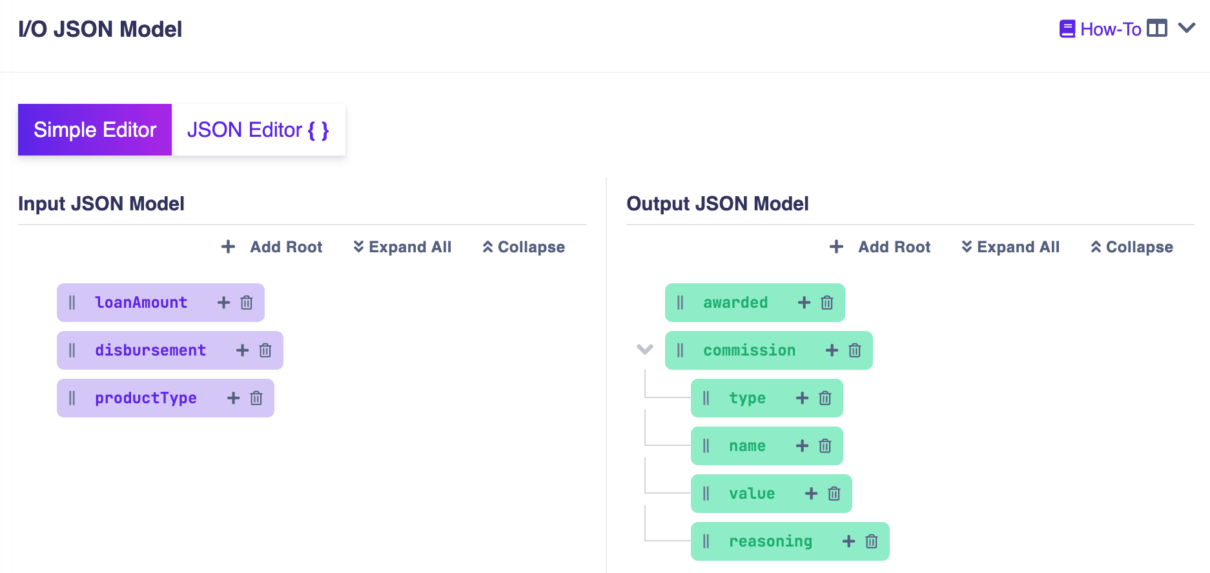Delete the value node
This screenshot has height=573, width=1210.
click(x=834, y=494)
